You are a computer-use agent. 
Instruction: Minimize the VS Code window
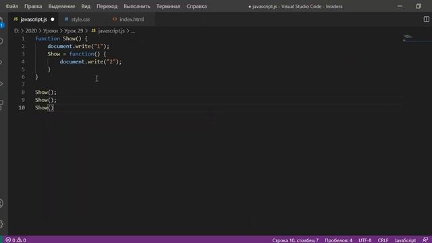tap(400, 6)
